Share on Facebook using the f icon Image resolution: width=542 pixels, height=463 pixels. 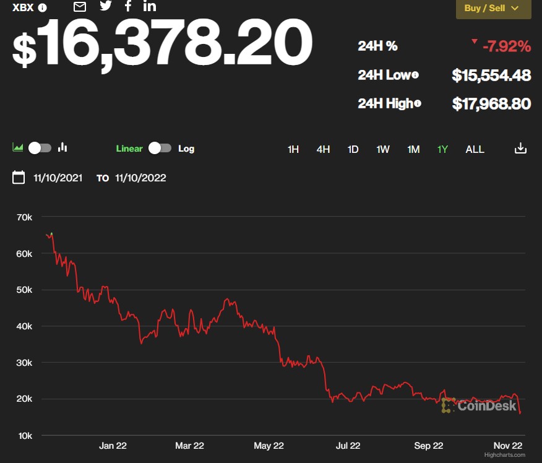(x=128, y=6)
